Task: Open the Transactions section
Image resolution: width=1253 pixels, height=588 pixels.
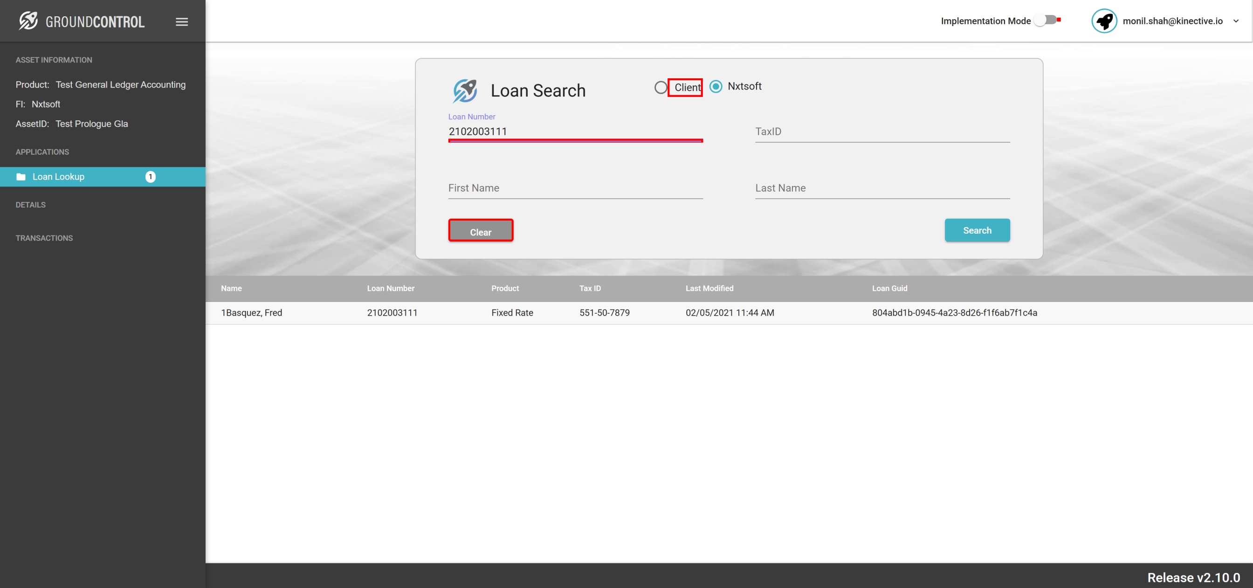Action: click(x=44, y=238)
